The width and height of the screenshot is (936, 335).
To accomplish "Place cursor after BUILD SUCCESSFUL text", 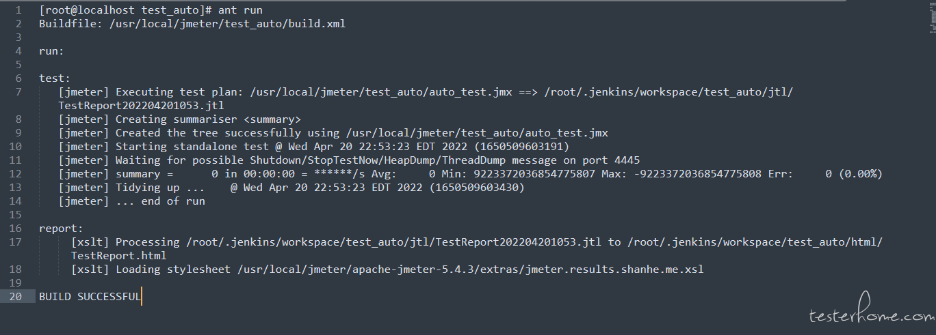I will 142,297.
